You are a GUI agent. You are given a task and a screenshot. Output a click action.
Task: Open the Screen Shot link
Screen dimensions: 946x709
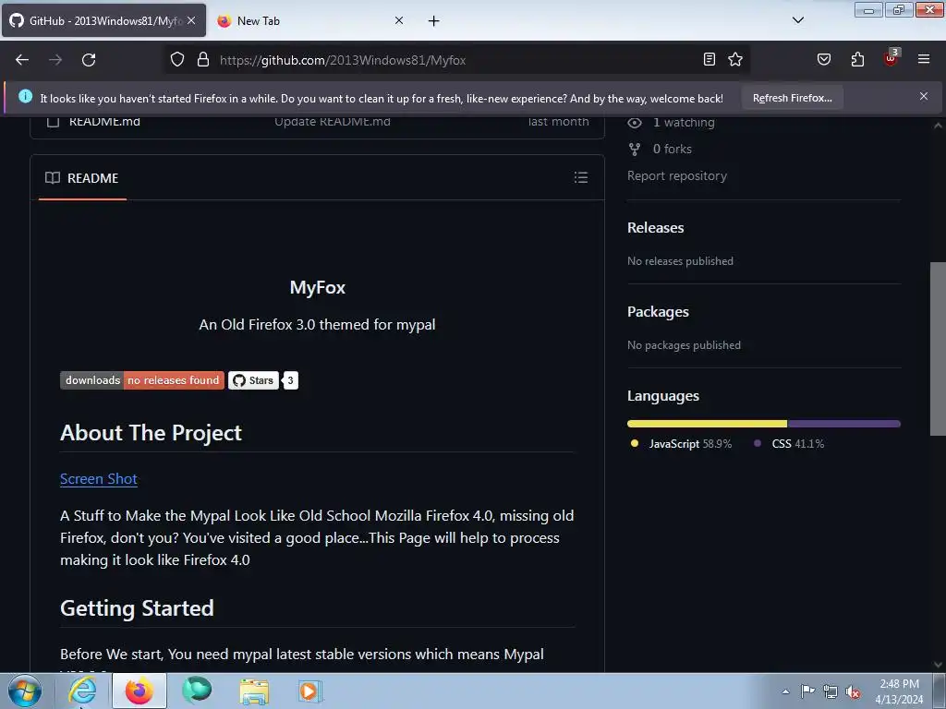99,479
